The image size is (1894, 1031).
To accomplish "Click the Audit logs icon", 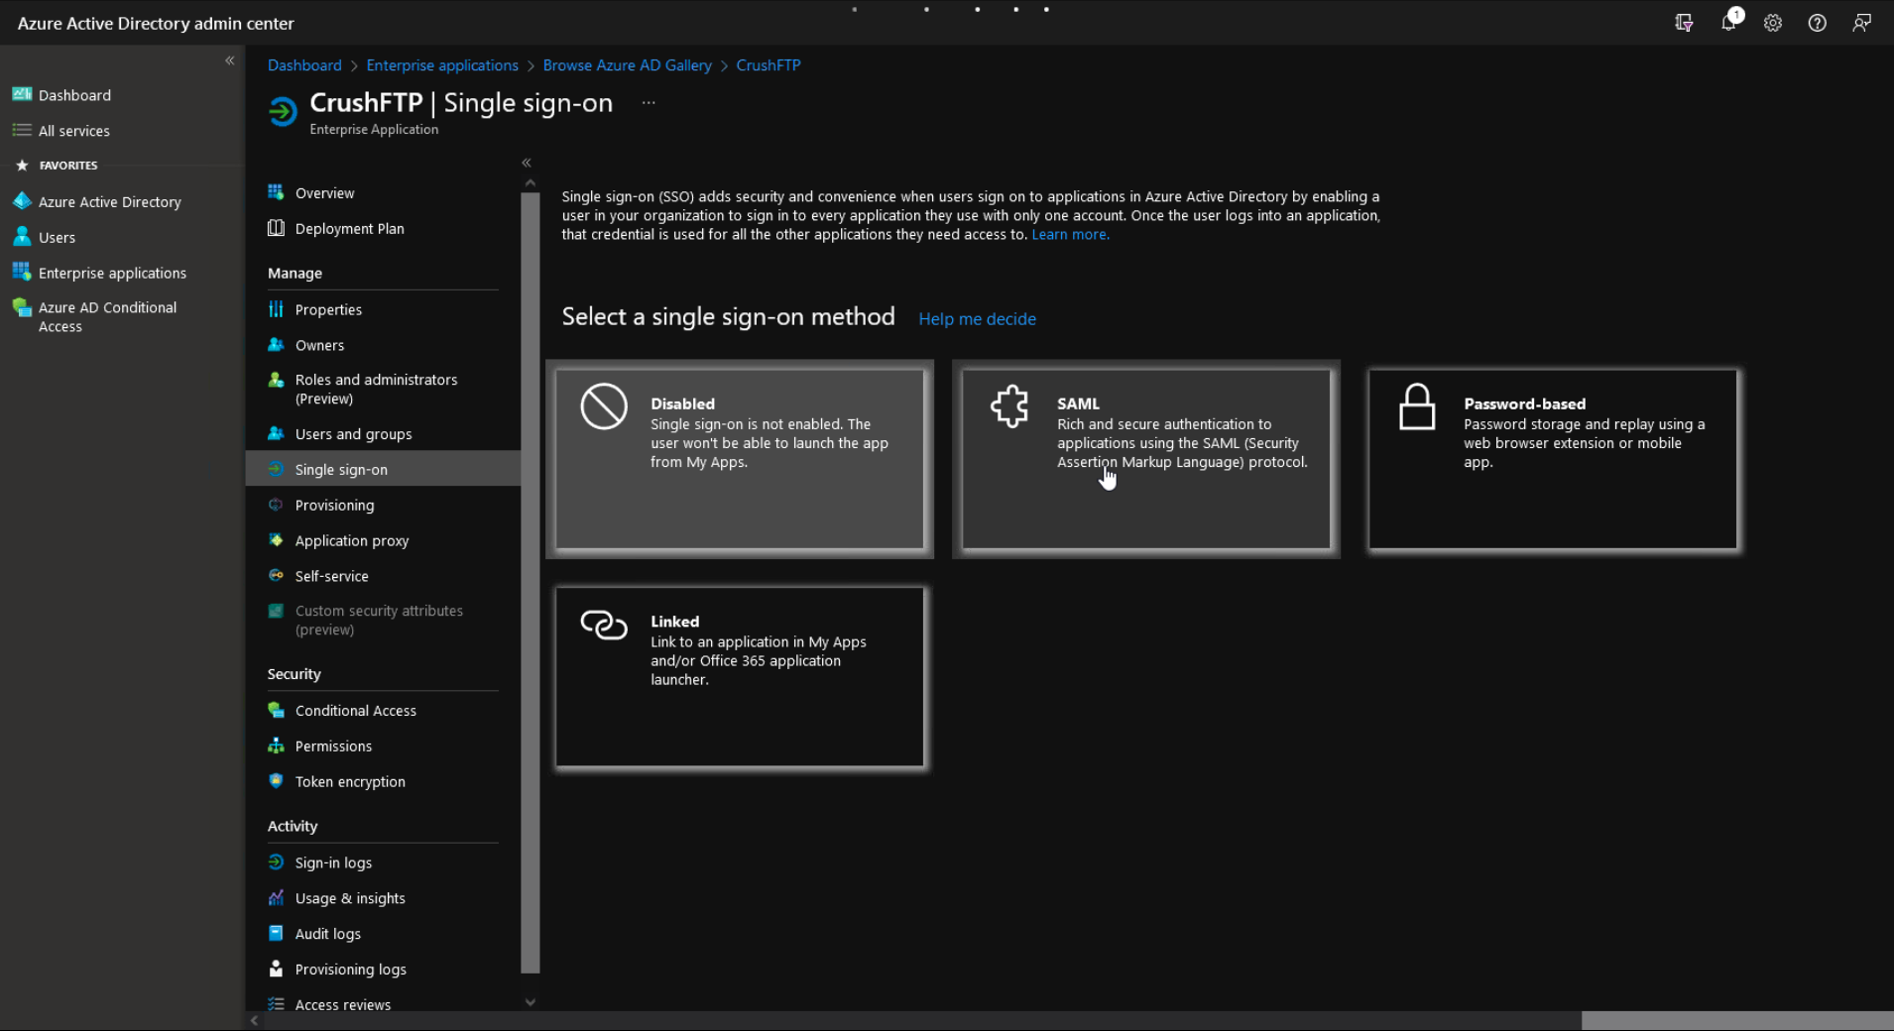I will click(276, 933).
